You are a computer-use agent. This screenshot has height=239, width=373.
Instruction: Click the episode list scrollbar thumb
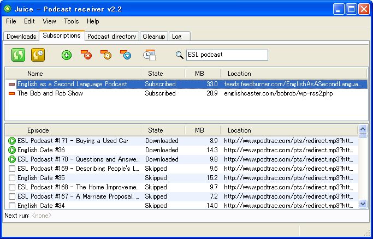coord(363,136)
